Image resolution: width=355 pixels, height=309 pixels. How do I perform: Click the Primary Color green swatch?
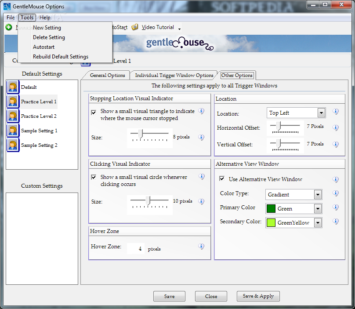coord(271,209)
